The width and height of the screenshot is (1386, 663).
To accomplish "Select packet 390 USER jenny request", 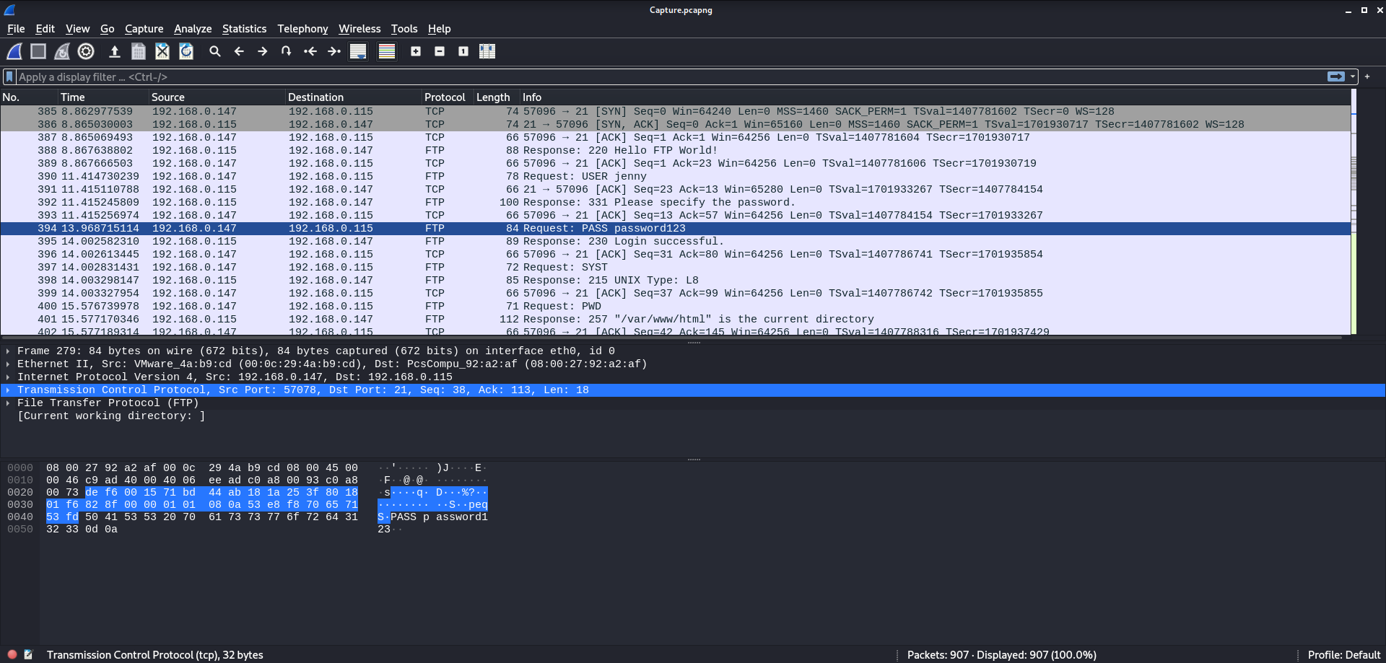I will [675, 177].
